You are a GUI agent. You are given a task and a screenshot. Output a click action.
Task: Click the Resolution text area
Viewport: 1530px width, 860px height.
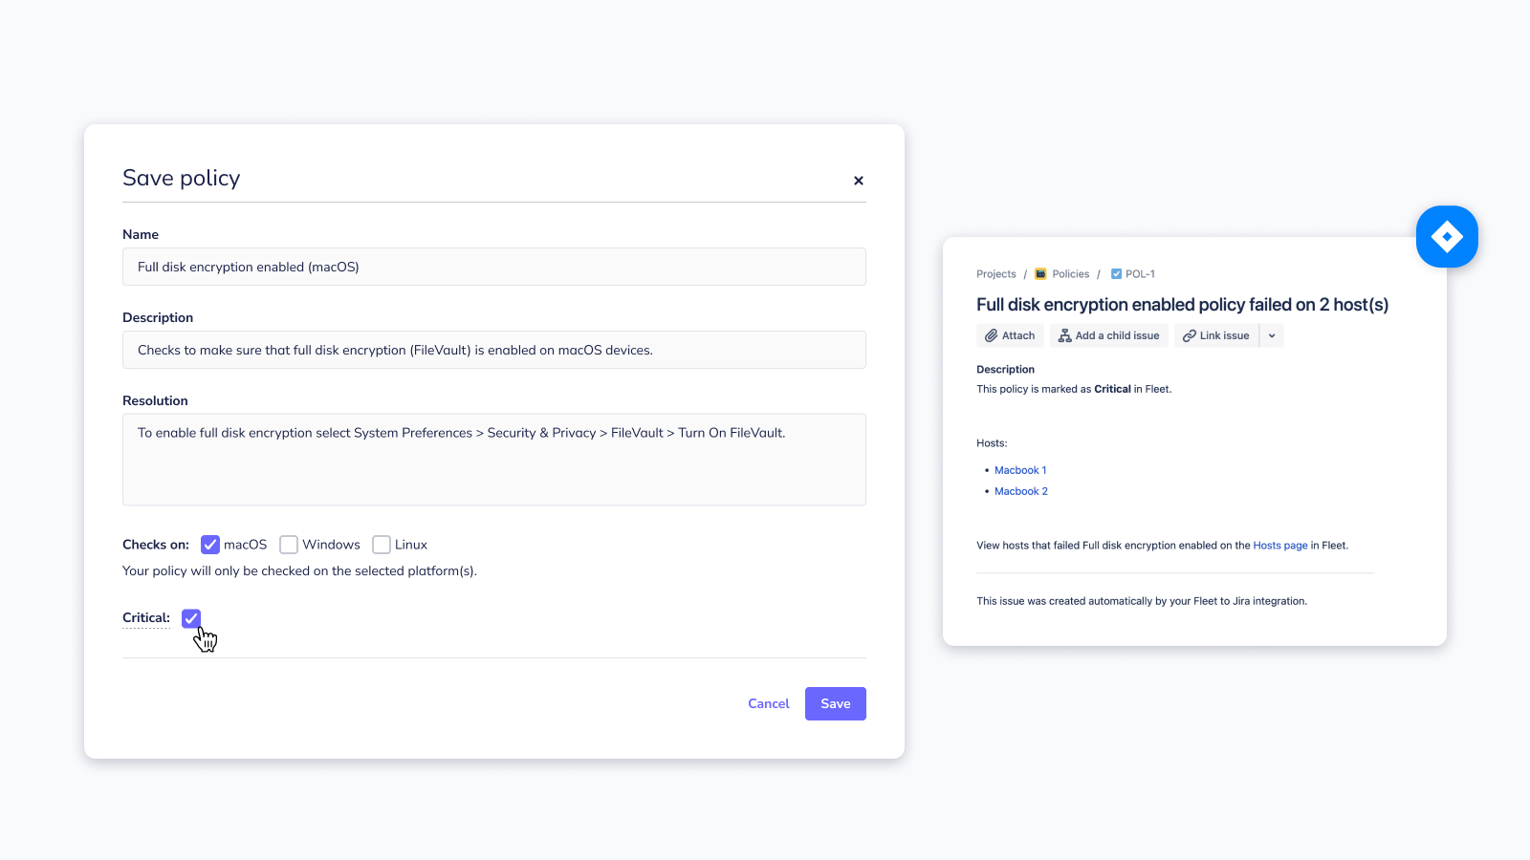[494, 460]
